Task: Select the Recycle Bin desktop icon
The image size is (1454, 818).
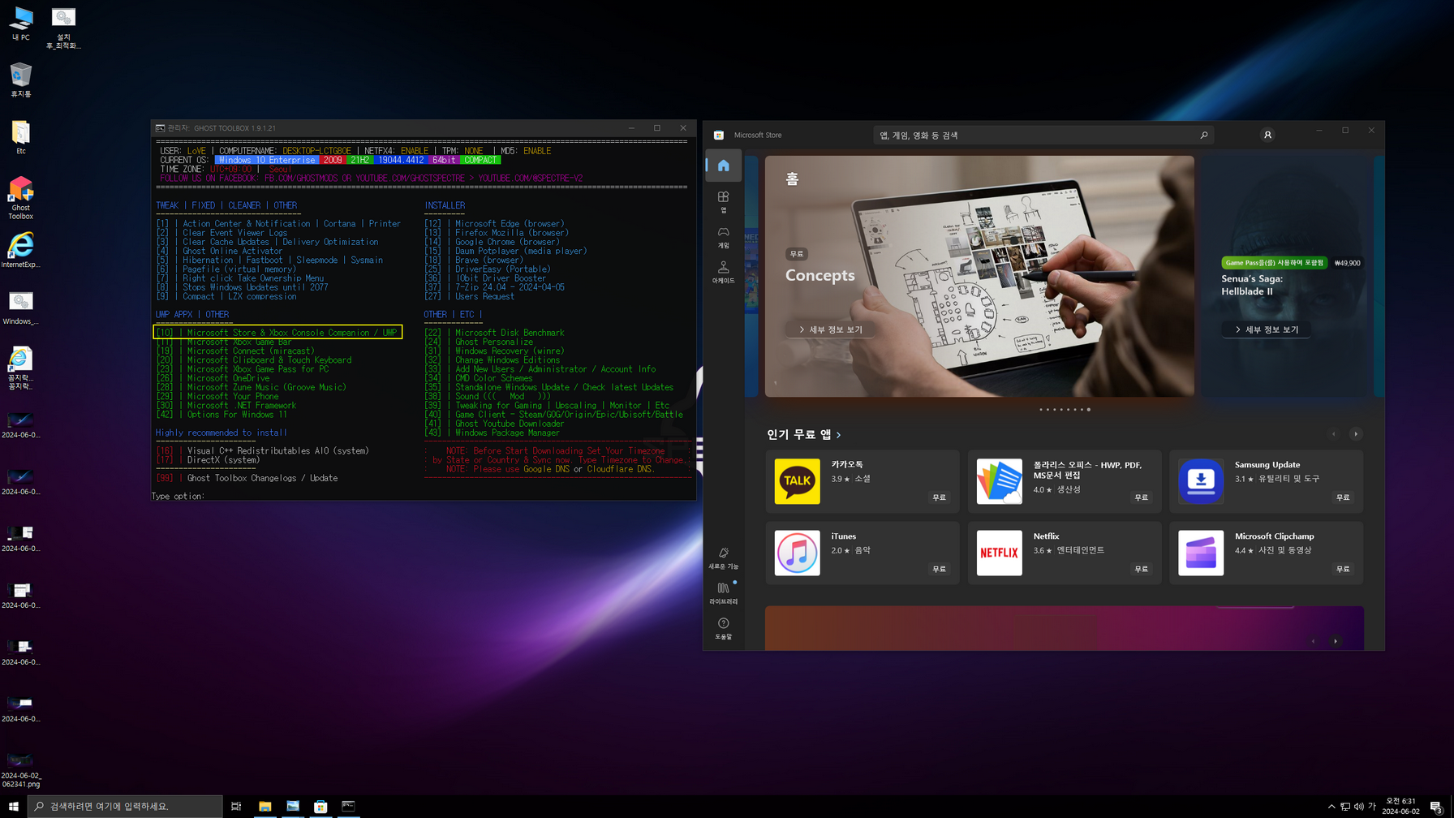Action: click(20, 80)
